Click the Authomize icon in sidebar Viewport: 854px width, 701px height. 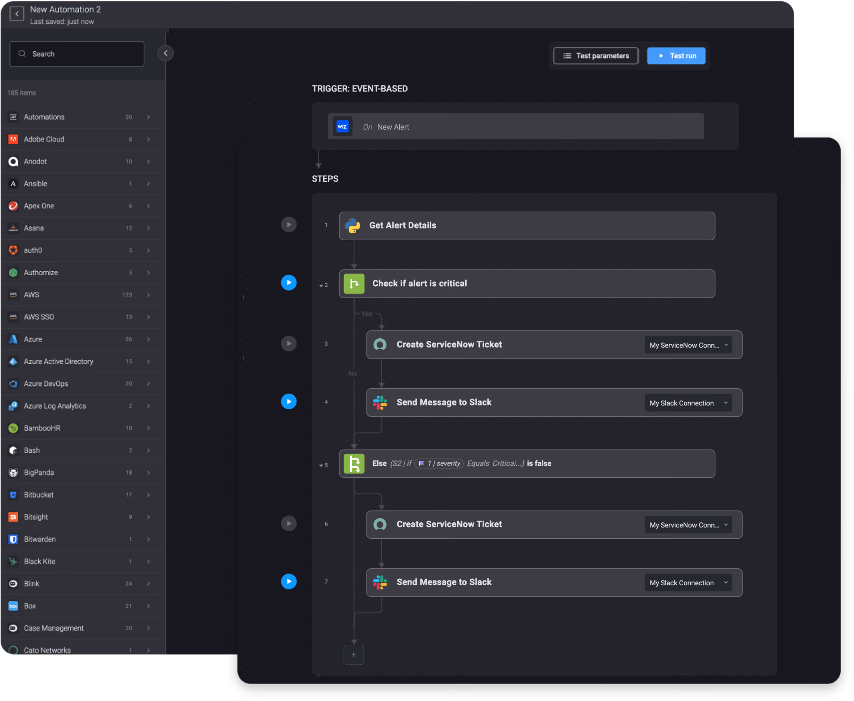[13, 273]
